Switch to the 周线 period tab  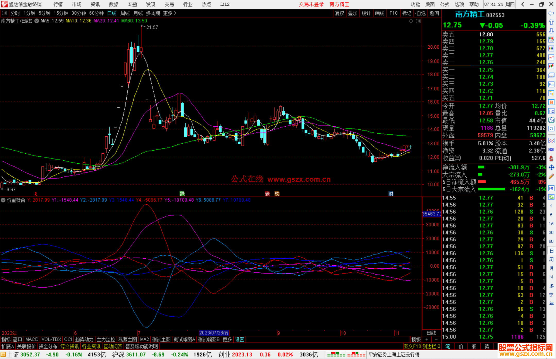point(125,13)
